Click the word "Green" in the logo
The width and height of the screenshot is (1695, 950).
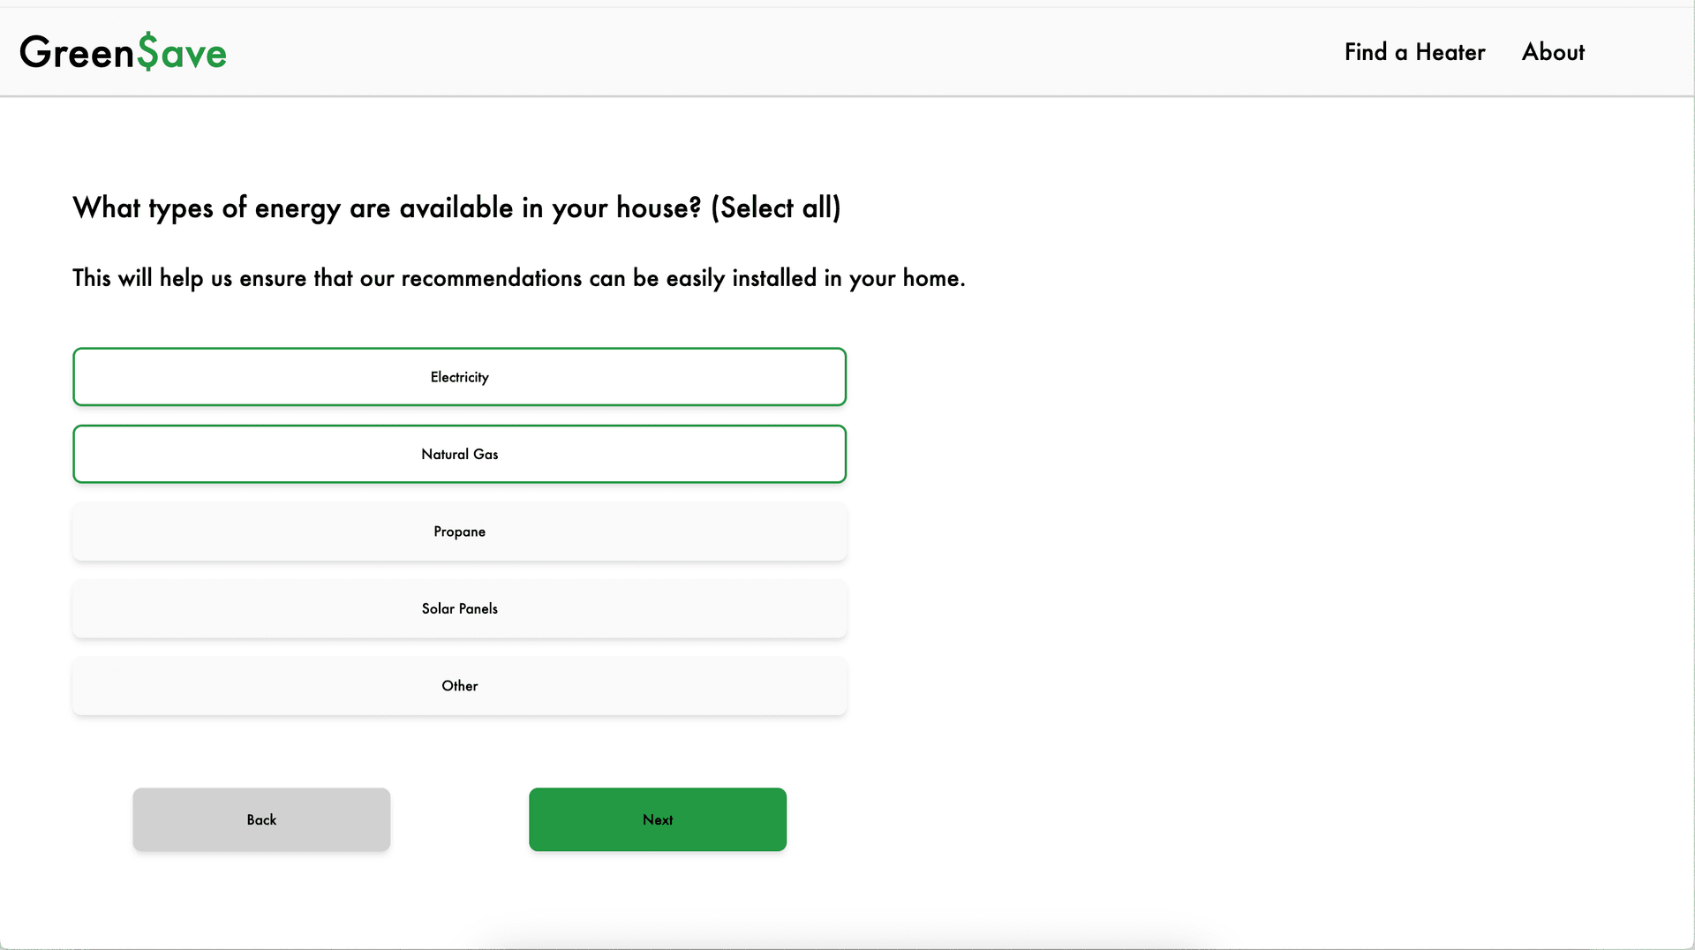pos(77,52)
